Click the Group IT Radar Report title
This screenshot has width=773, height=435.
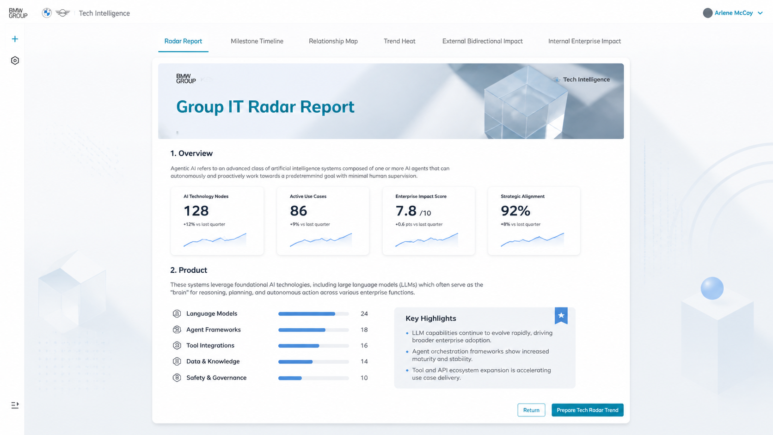(x=265, y=107)
